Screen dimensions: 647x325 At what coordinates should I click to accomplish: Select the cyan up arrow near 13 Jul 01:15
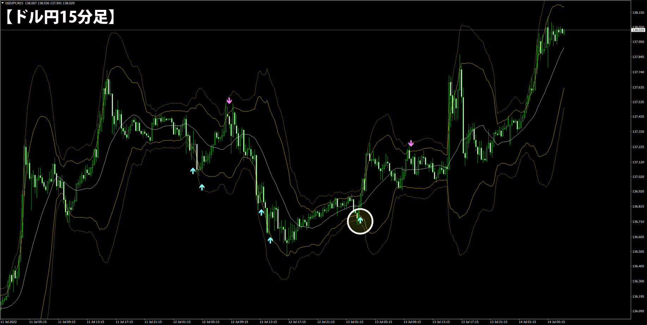(x=360, y=220)
